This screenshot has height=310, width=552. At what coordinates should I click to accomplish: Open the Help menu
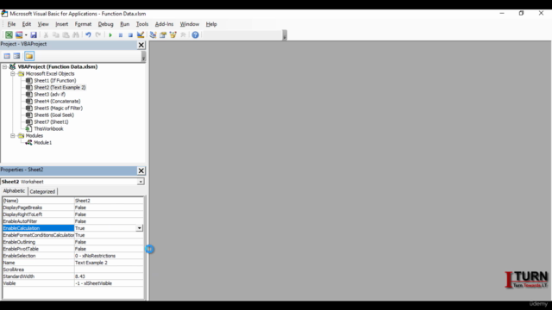pyautogui.click(x=211, y=24)
